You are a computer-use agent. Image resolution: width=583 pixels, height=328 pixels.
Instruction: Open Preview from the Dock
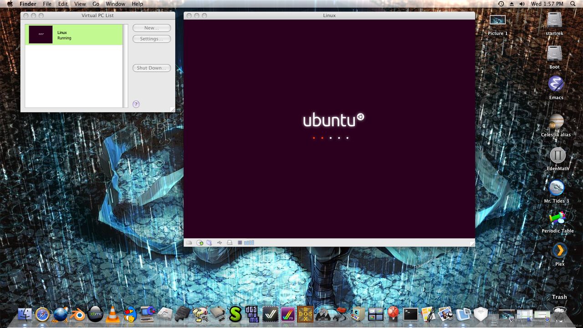[x=445, y=314]
